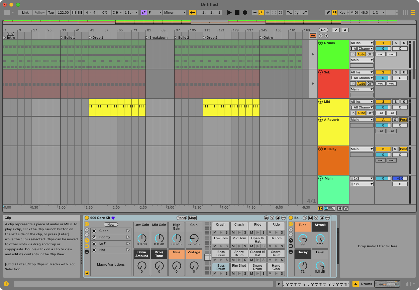Open the Minor scale type dropdown
Image resolution: width=419 pixels, height=290 pixels.
pyautogui.click(x=174, y=12)
